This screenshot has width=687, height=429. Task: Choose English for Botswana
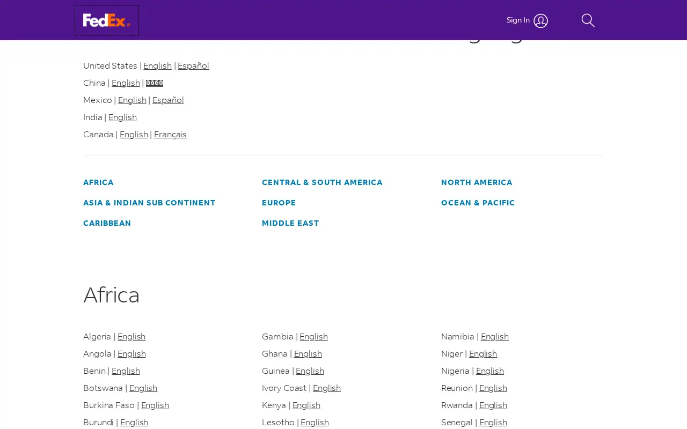pos(143,388)
